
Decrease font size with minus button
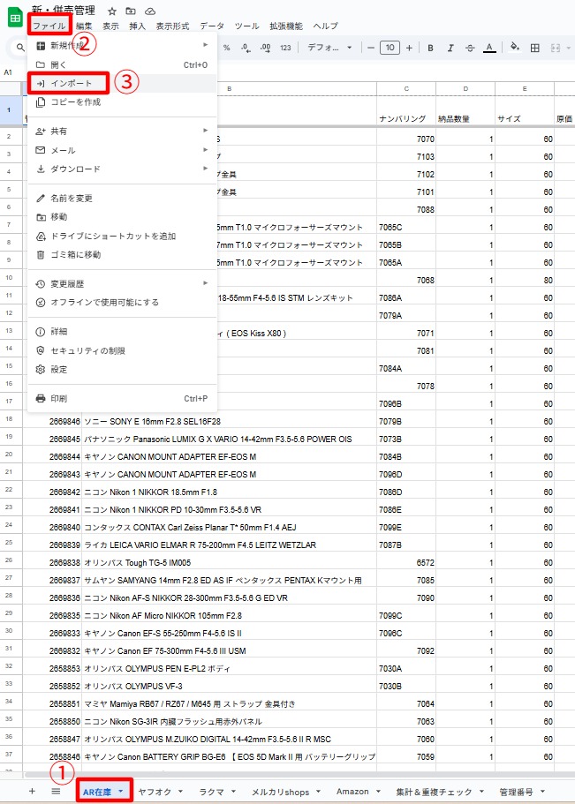coord(371,48)
